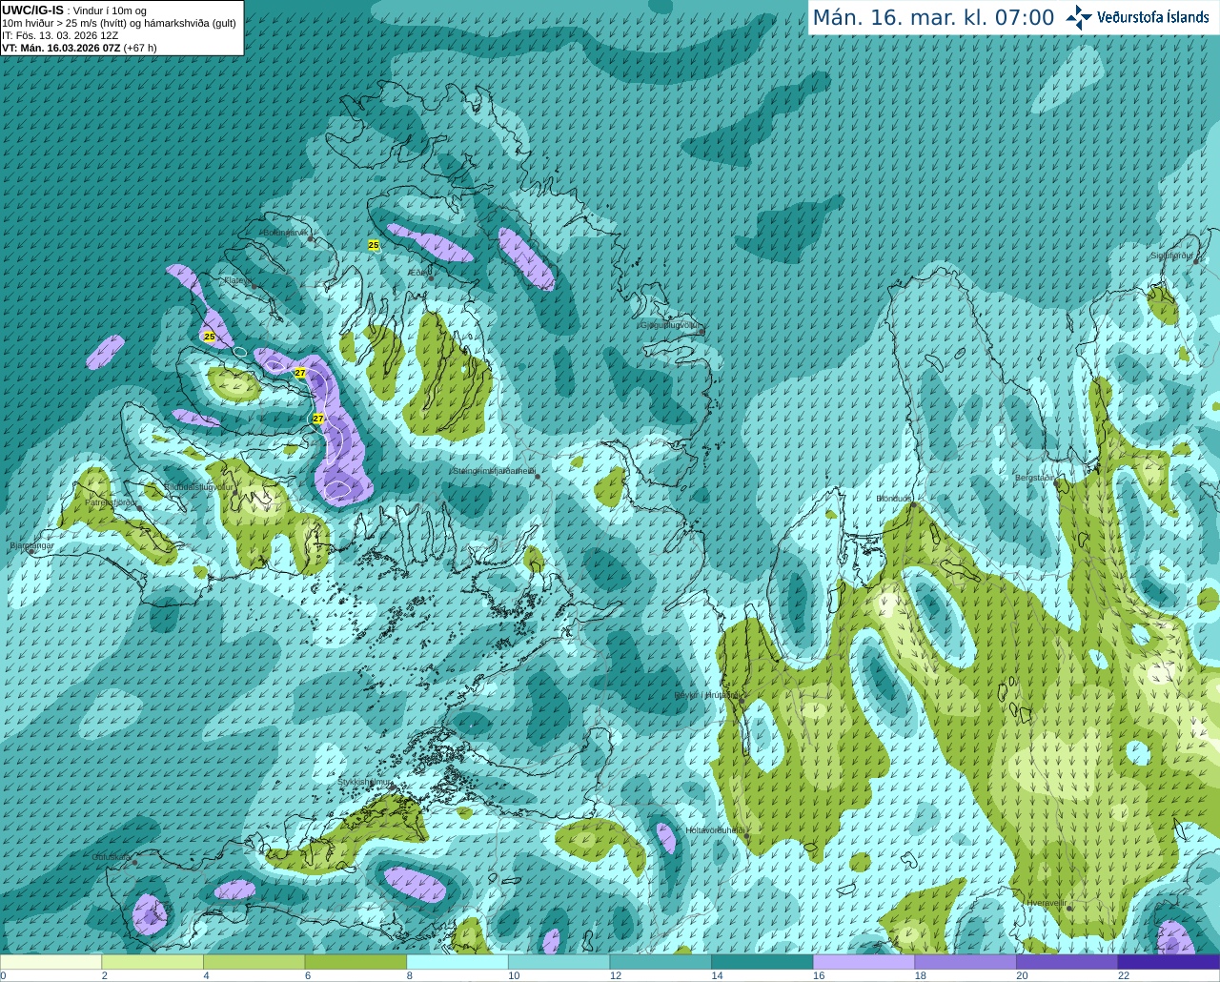
Task: Click the Bolungarvík station label
Action: click(285, 233)
